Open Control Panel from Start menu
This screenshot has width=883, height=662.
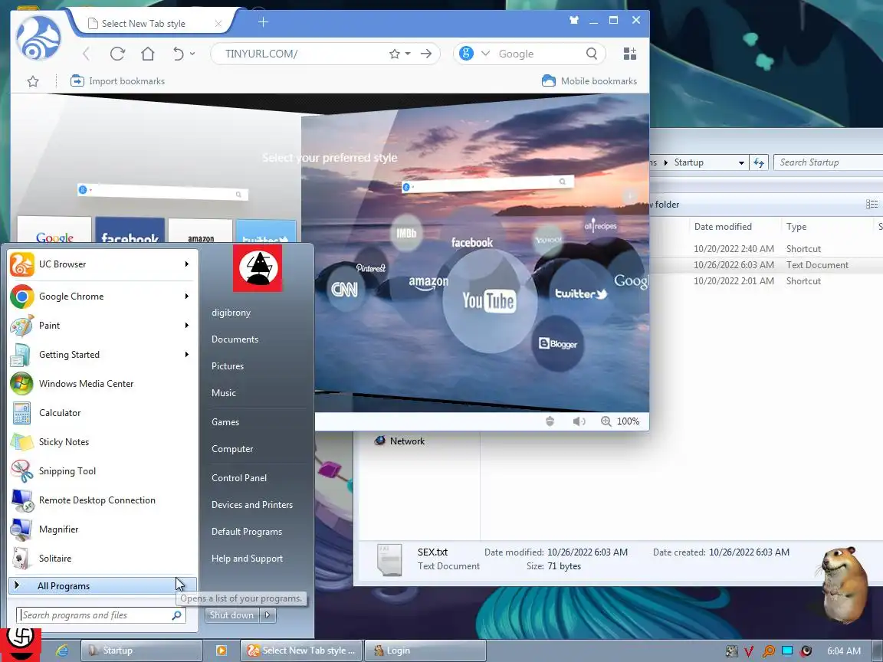point(239,478)
